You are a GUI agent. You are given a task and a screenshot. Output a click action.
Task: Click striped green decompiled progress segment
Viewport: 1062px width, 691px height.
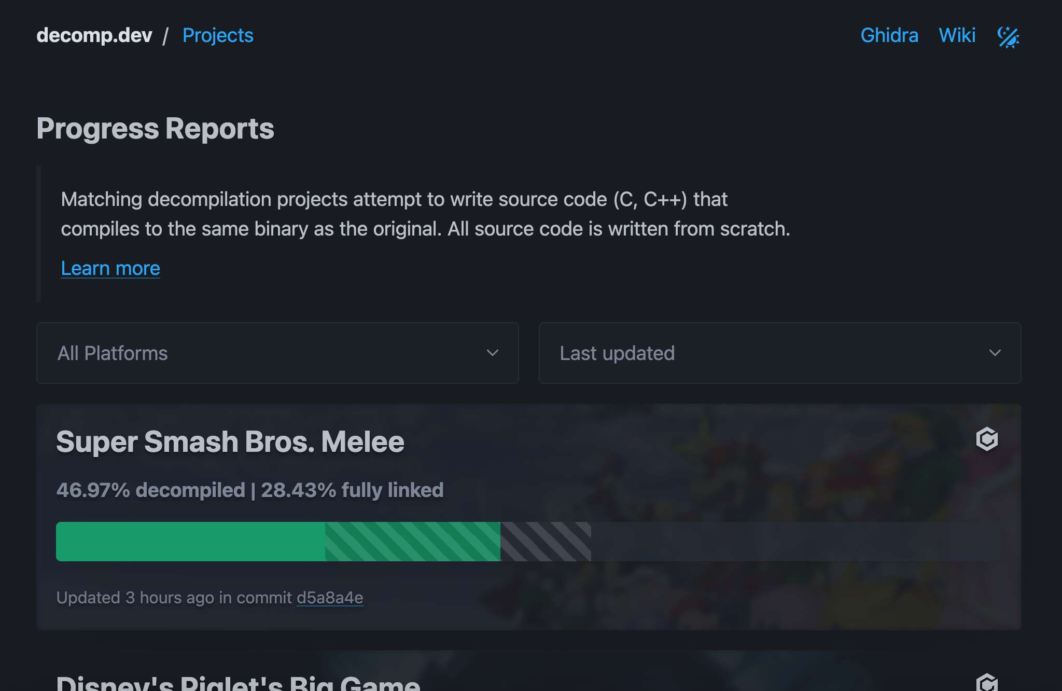412,542
